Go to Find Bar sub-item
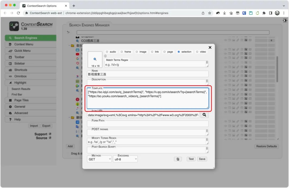Screen dimensions: 289x188 (x=17, y=95)
